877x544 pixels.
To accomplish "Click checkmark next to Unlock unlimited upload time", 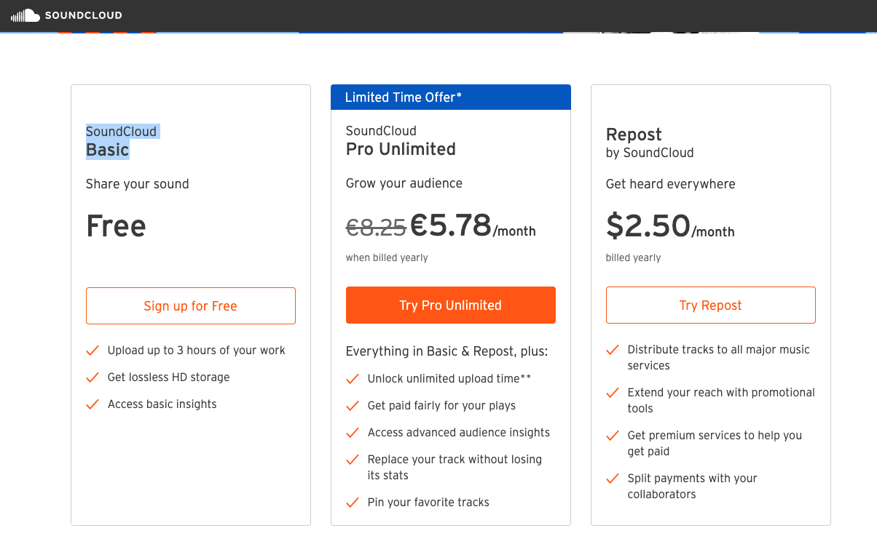I will [x=353, y=379].
